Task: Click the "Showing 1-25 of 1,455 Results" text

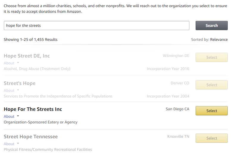Action: click(31, 40)
